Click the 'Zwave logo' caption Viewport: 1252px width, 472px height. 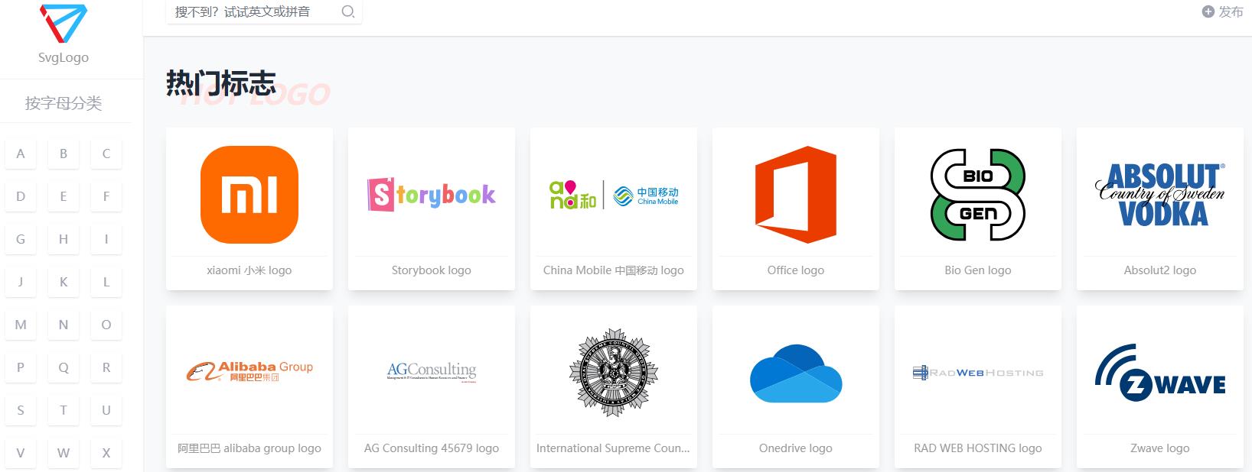(1160, 448)
